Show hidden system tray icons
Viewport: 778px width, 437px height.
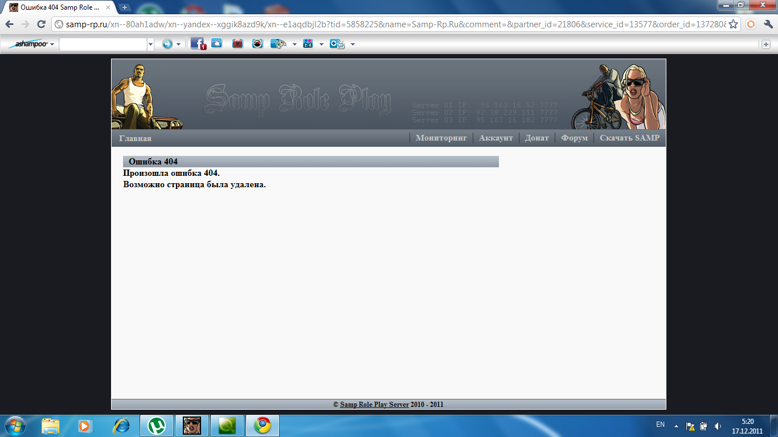[x=676, y=426]
